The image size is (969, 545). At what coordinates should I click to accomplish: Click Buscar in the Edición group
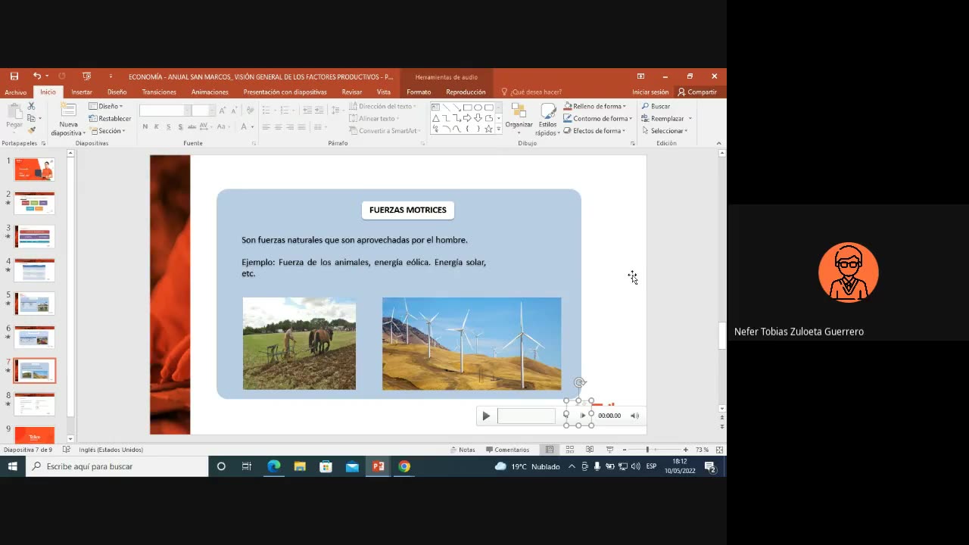point(656,106)
